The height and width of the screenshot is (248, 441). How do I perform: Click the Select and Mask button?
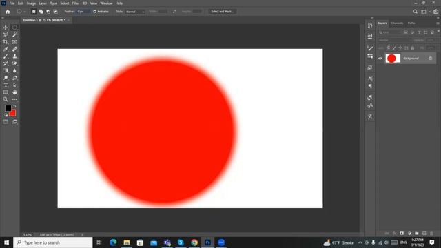coord(223,12)
